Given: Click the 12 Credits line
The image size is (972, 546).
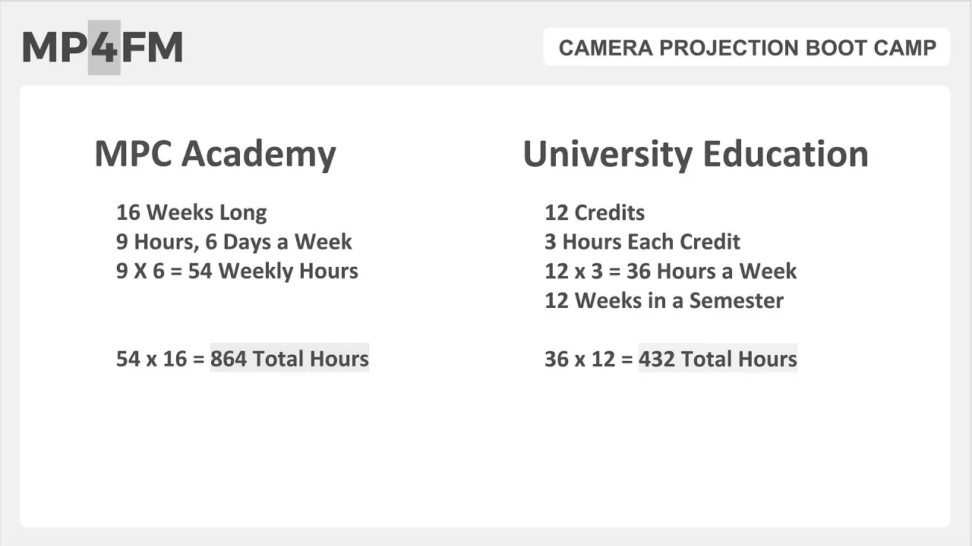Looking at the screenshot, I should 595,212.
